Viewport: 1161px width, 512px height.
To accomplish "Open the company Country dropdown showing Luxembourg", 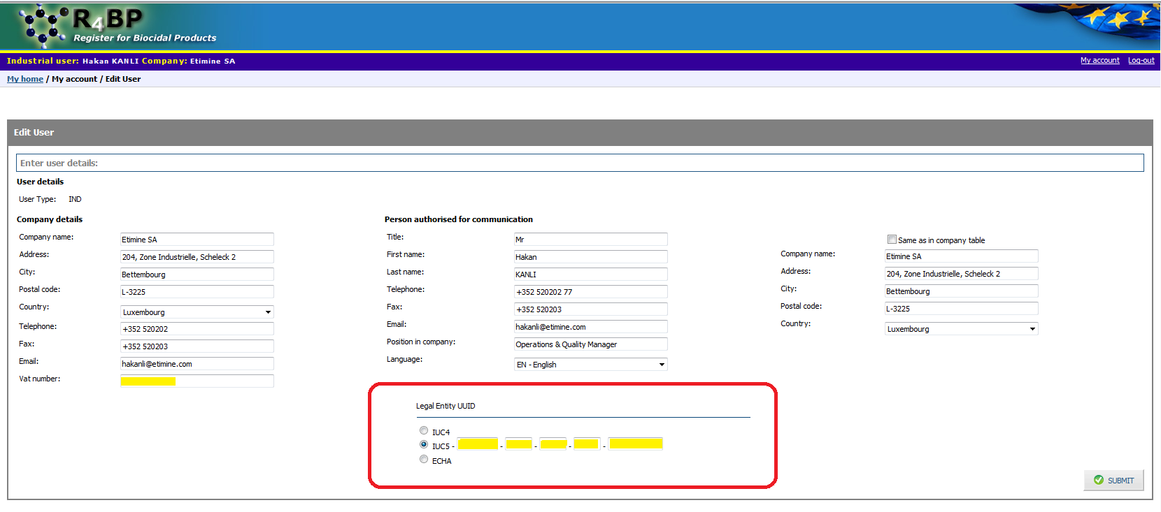I will tap(197, 312).
